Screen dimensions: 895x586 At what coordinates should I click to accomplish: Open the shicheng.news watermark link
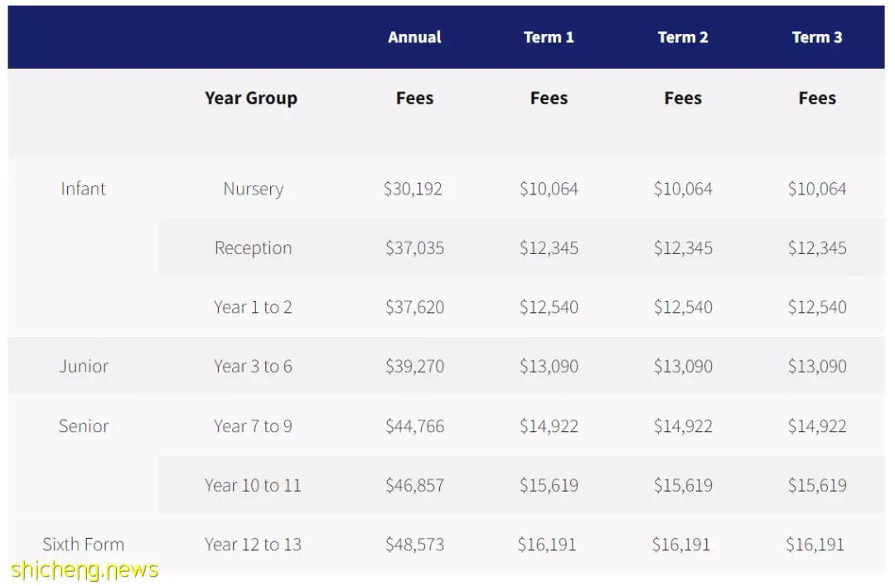(85, 569)
